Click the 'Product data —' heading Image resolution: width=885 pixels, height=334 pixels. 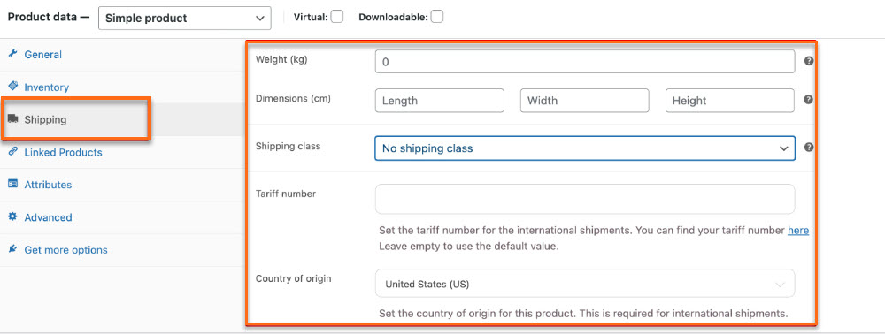tap(49, 17)
